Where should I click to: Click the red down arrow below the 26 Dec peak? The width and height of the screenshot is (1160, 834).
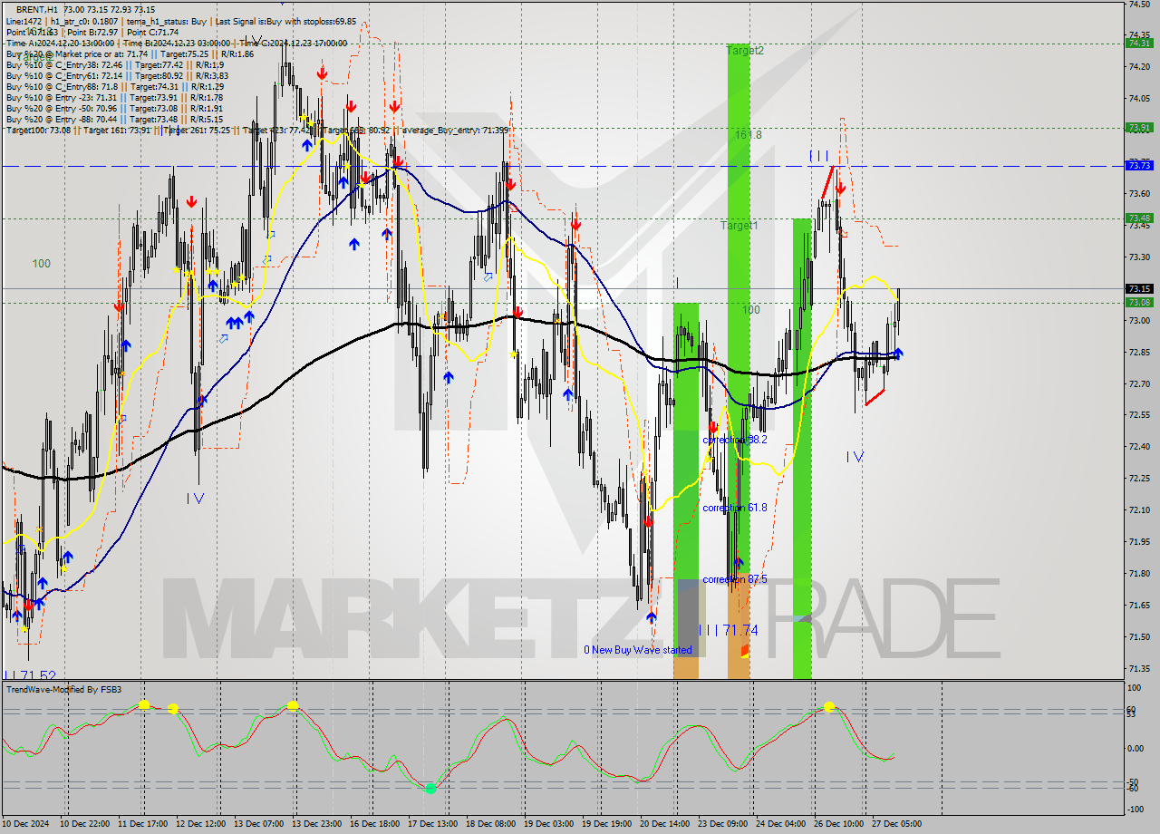[x=841, y=189]
